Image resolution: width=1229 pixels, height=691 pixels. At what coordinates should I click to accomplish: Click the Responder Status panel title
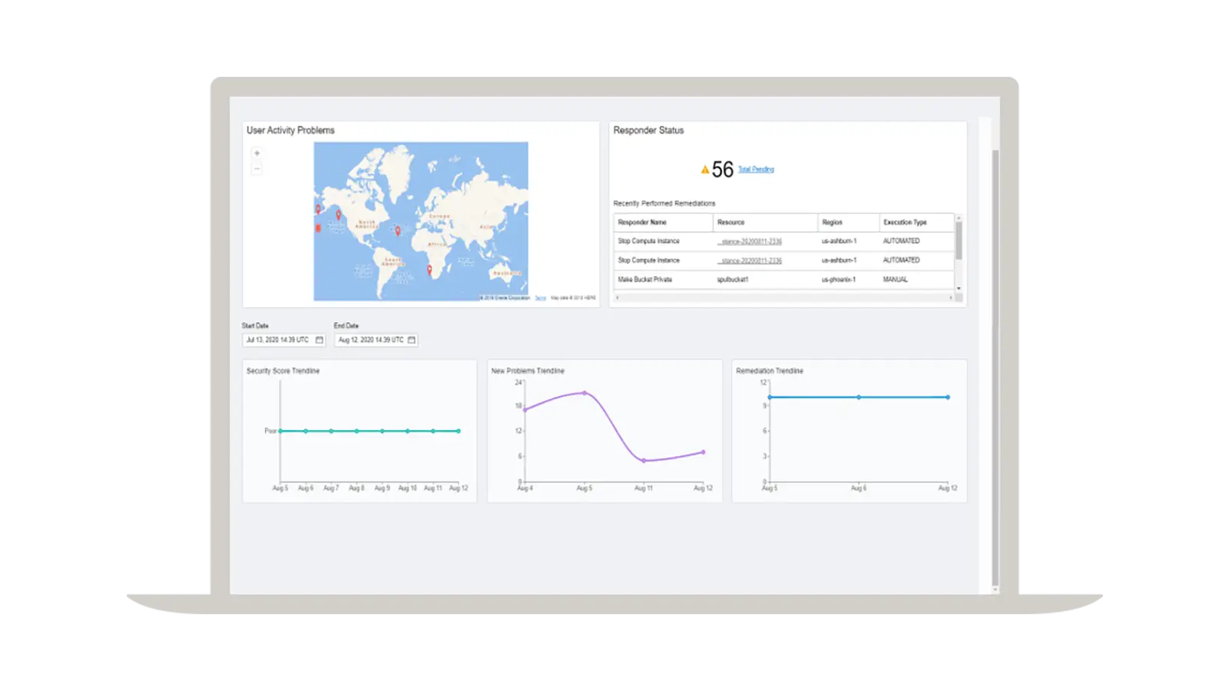click(x=648, y=131)
